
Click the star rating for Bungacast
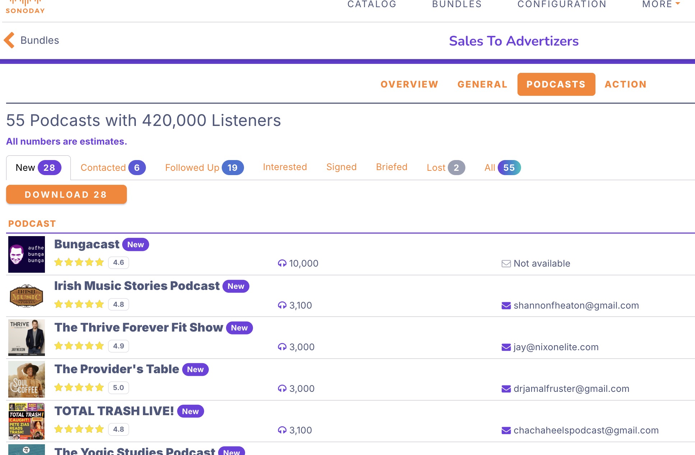79,262
